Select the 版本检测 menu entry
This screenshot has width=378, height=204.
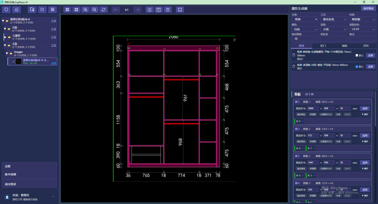coord(29,174)
